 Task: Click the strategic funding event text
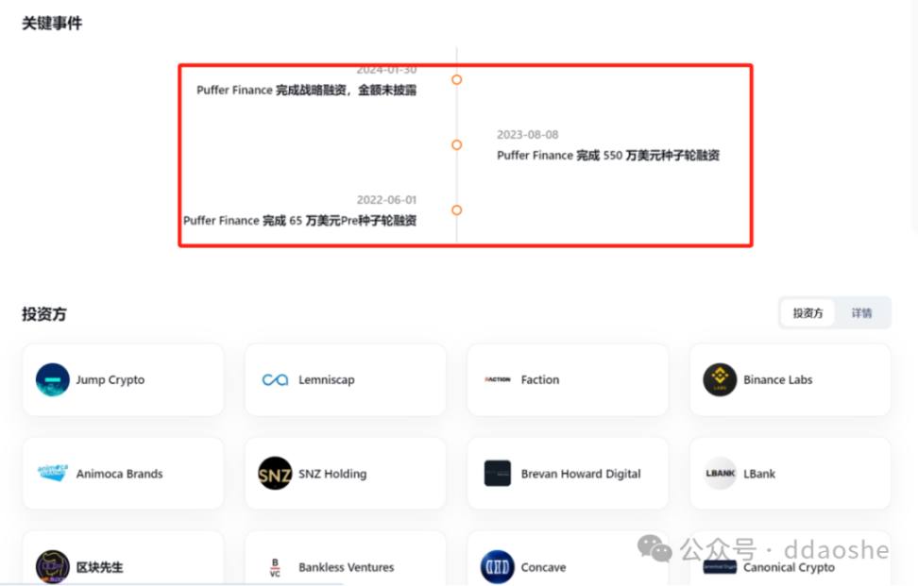[306, 90]
